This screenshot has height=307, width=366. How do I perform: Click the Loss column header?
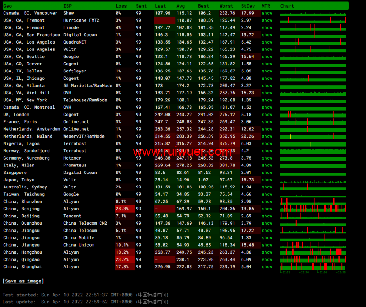(121, 6)
